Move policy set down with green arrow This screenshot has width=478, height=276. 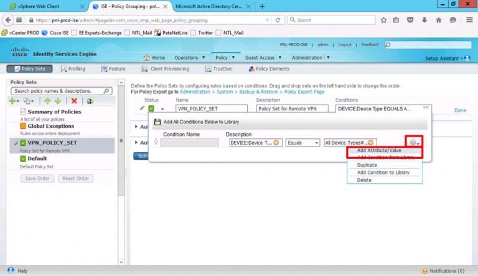click(x=58, y=101)
